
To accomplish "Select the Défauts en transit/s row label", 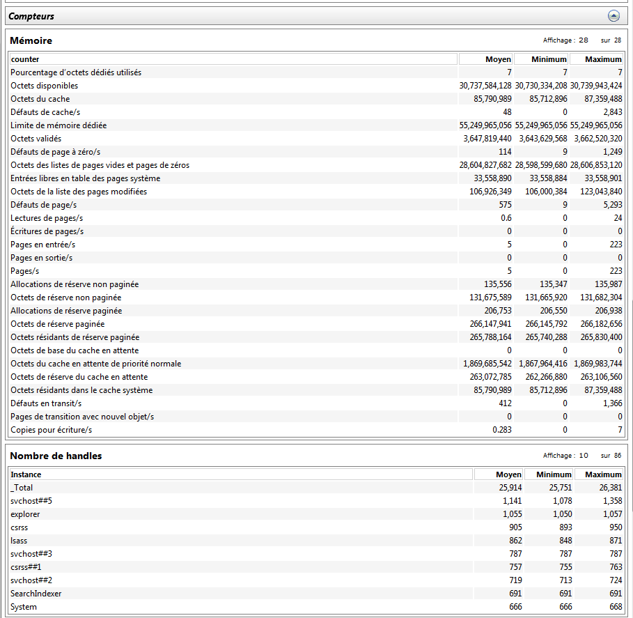I will [x=46, y=403].
